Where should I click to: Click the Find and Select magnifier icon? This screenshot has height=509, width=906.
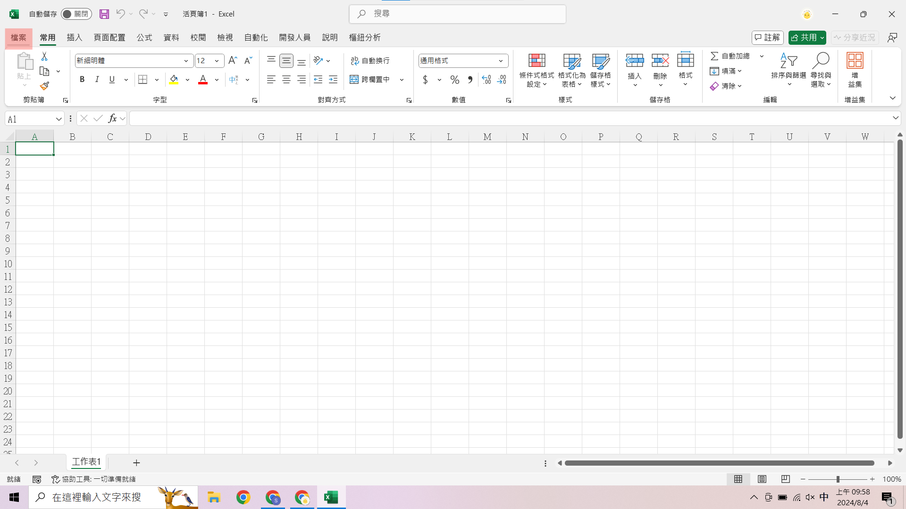pyautogui.click(x=821, y=60)
